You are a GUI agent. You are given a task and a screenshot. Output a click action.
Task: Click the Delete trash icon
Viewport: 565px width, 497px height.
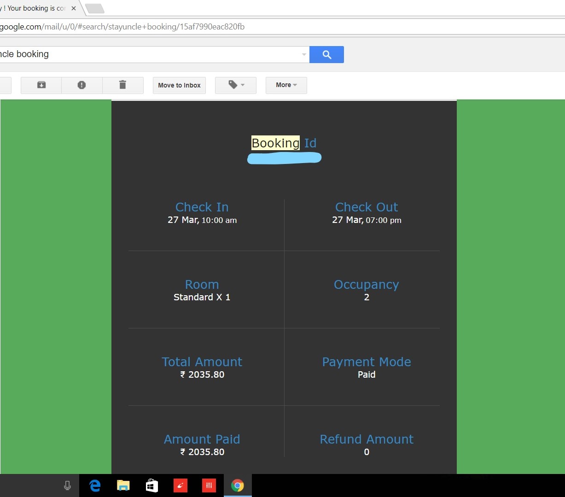click(122, 85)
